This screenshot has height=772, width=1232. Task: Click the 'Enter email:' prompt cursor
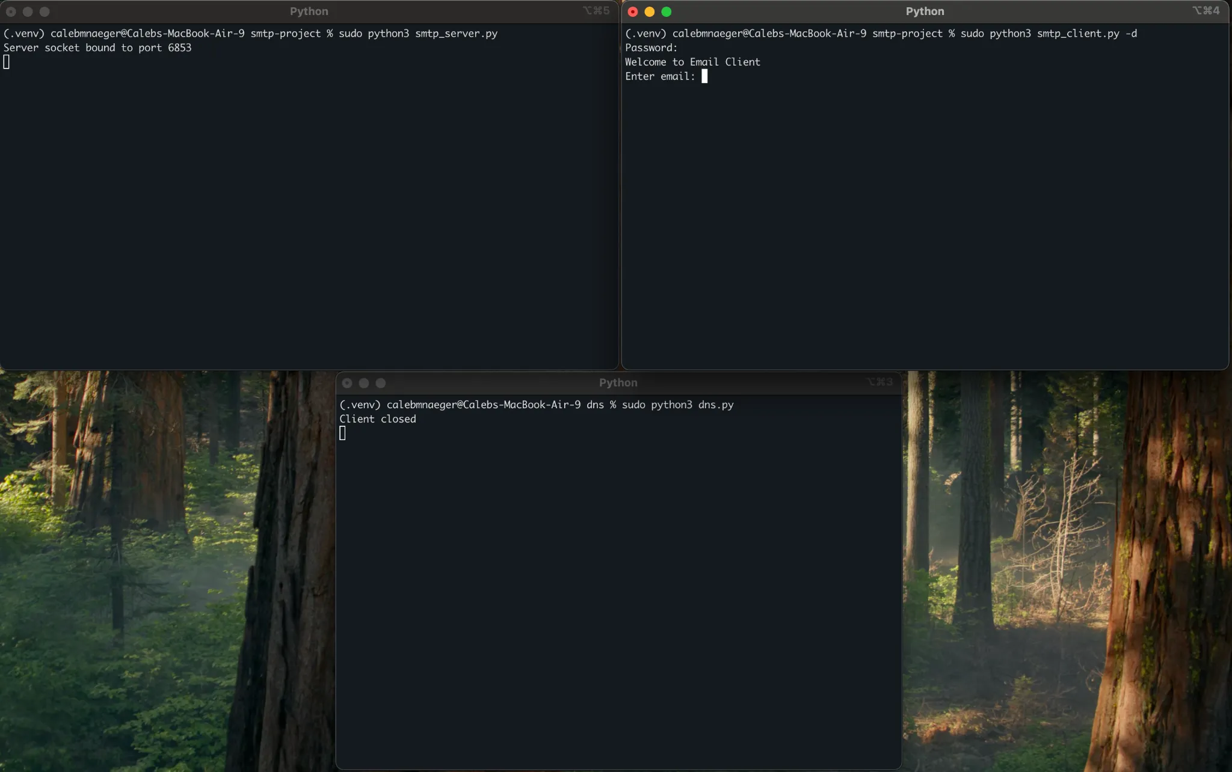pos(704,76)
